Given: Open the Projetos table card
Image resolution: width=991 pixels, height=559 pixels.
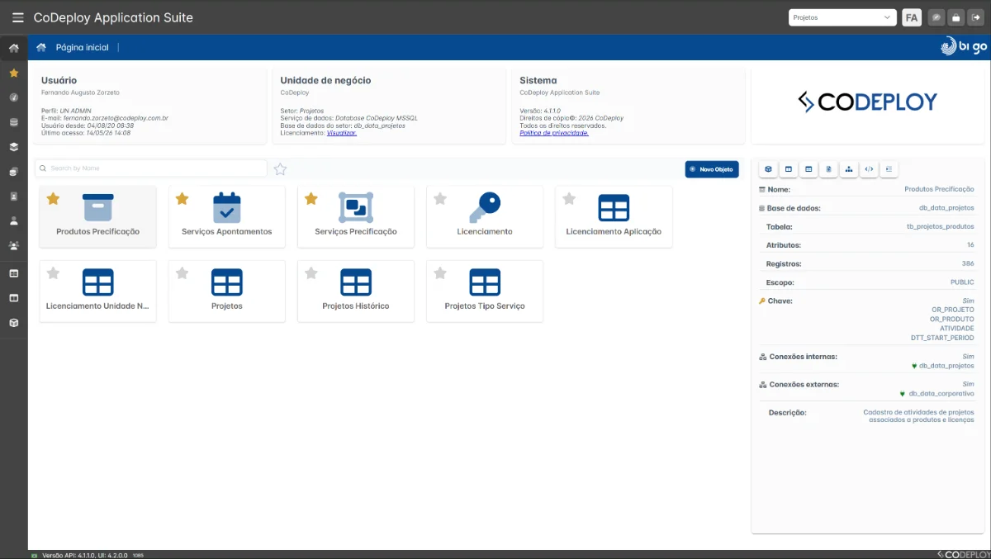Looking at the screenshot, I should 226,291.
